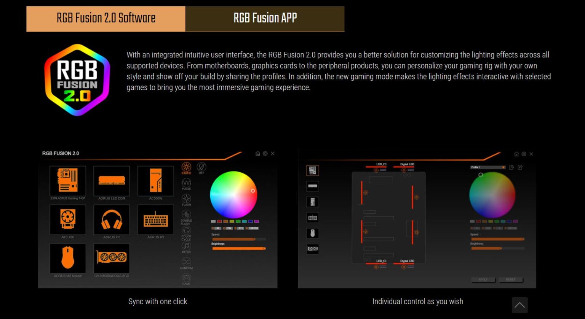This screenshot has width=585, height=319.
Task: Pick the red swatch in sync-view window
Action: (219, 221)
